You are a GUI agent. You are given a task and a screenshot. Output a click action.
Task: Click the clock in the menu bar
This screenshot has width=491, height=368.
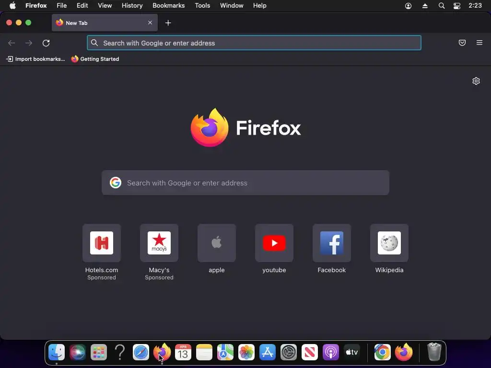point(475,6)
